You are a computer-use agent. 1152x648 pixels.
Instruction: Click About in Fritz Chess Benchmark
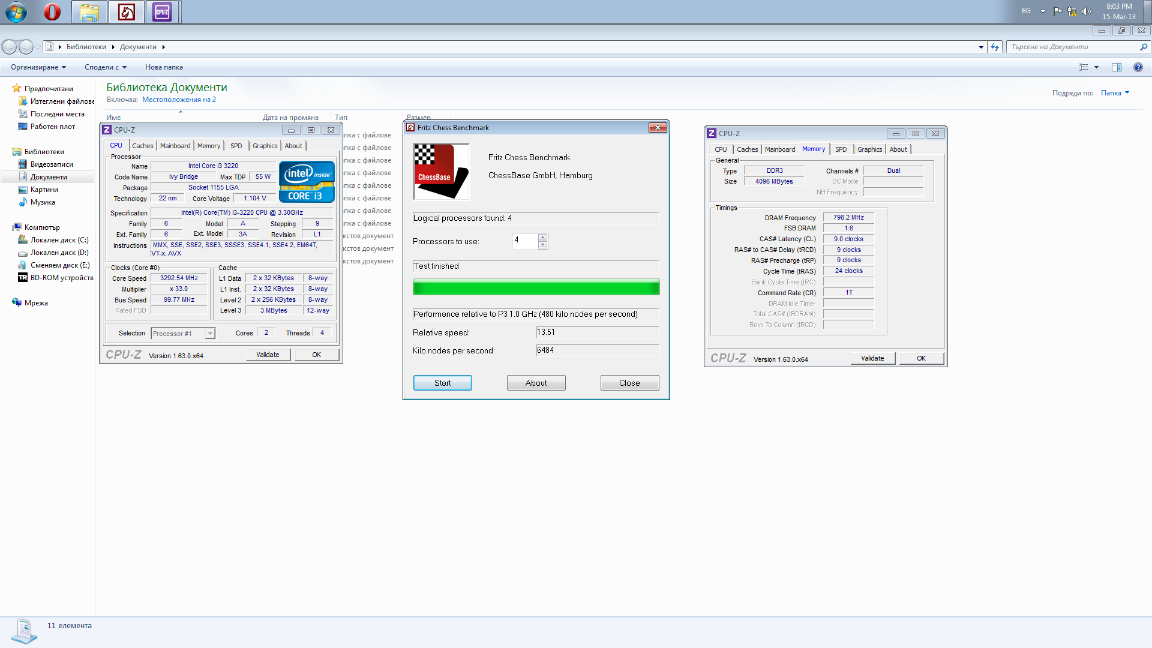pos(536,383)
